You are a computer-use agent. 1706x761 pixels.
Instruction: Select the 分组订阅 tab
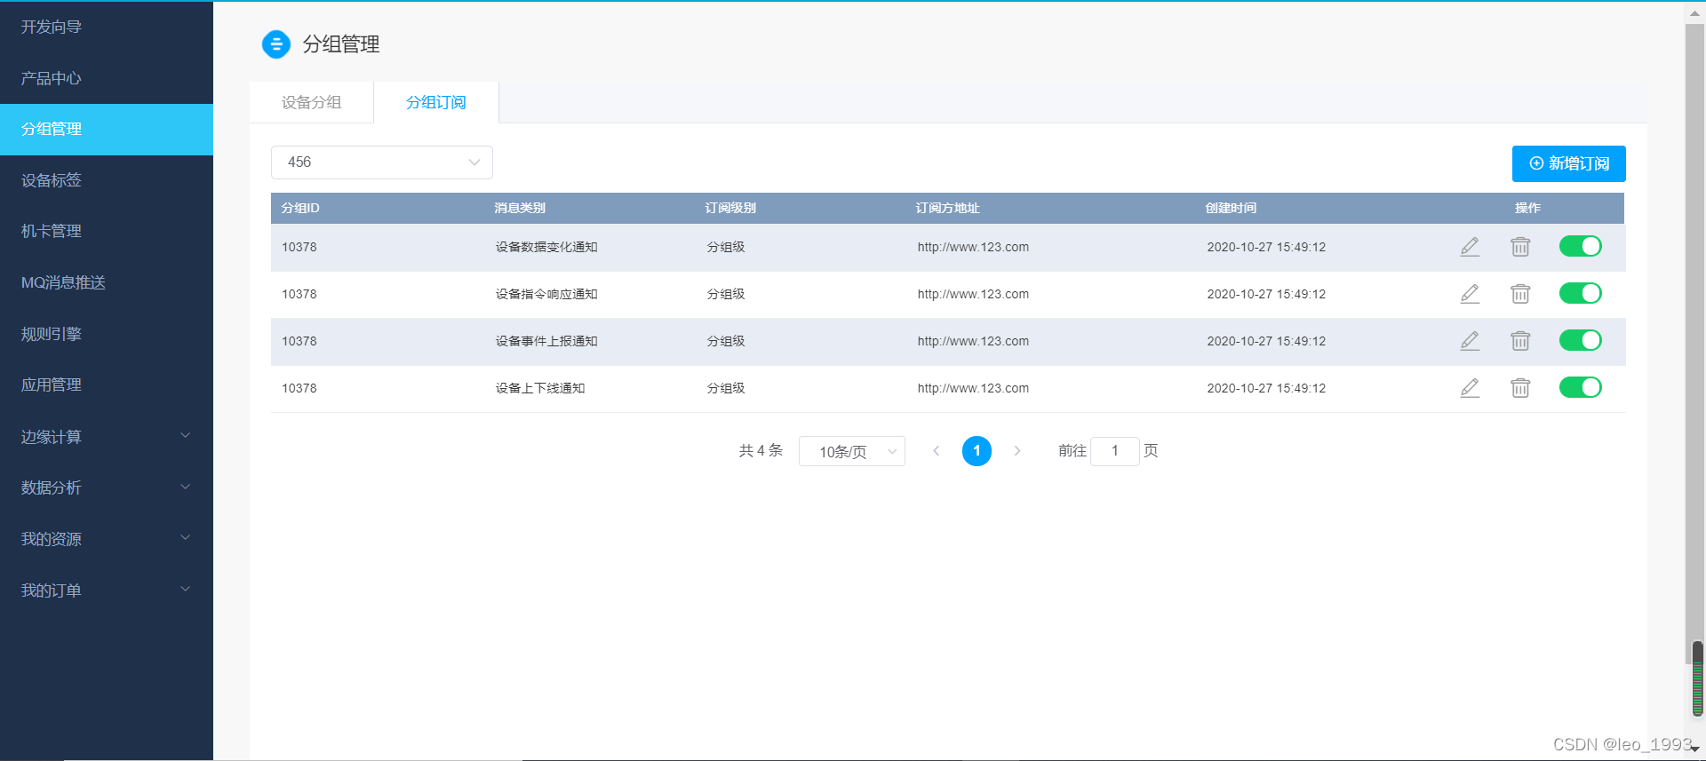tap(435, 102)
